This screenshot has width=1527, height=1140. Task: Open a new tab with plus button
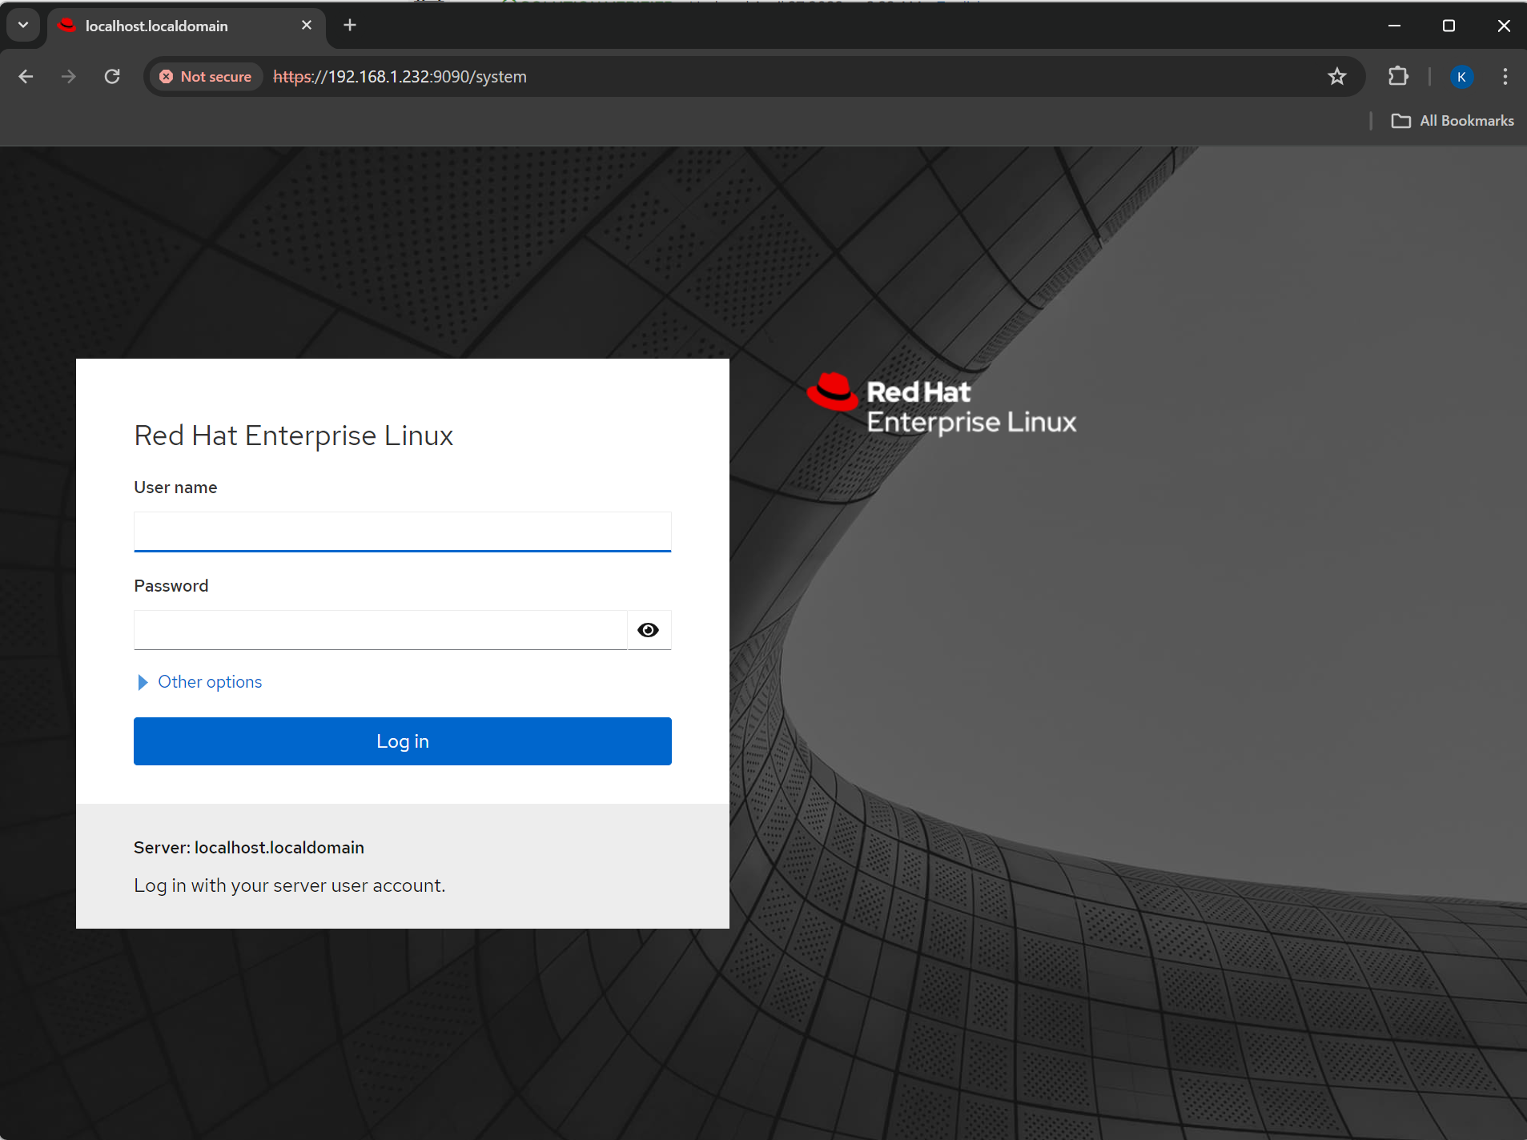(350, 26)
